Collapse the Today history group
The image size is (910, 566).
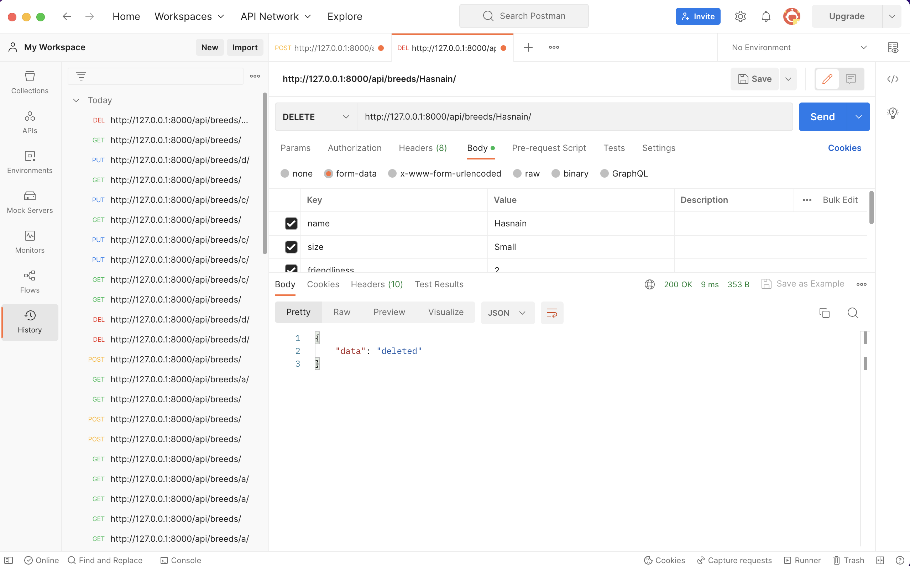tap(76, 100)
